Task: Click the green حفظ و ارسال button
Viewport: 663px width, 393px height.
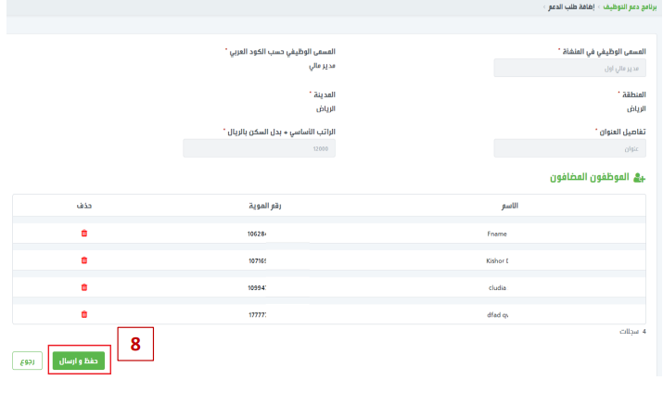Action: 79,361
